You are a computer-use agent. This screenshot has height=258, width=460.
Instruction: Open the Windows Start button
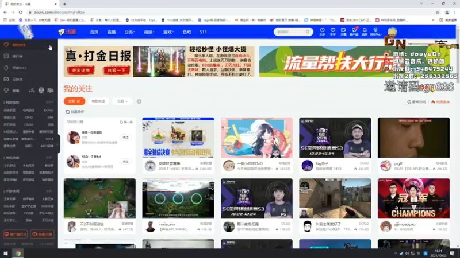click(x=6, y=253)
